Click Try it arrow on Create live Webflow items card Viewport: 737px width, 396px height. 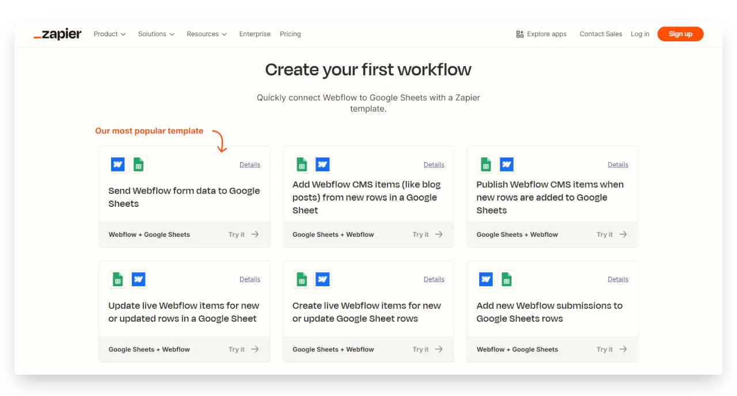(439, 349)
